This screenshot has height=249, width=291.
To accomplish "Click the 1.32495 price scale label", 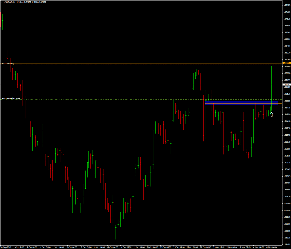I will [287, 80].
